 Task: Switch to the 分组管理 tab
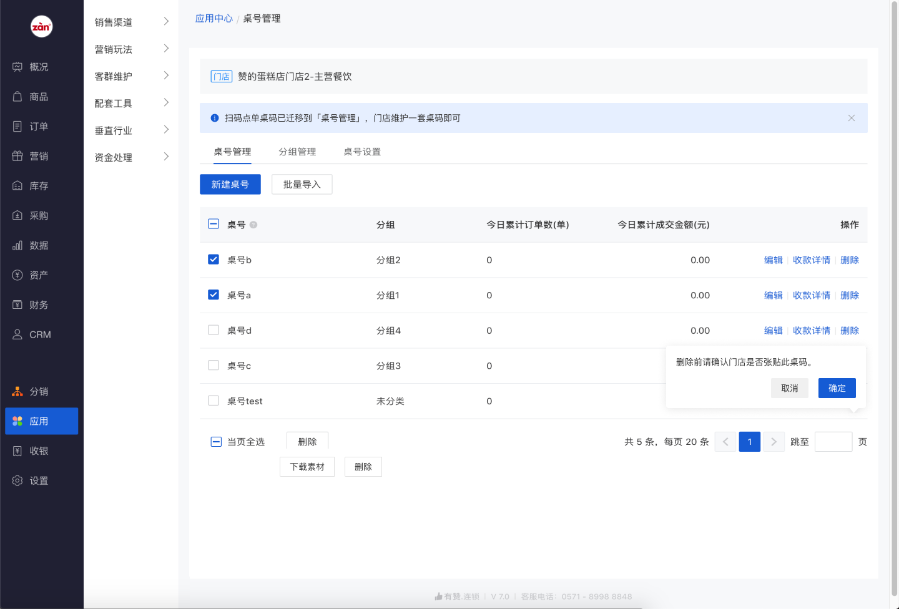297,152
